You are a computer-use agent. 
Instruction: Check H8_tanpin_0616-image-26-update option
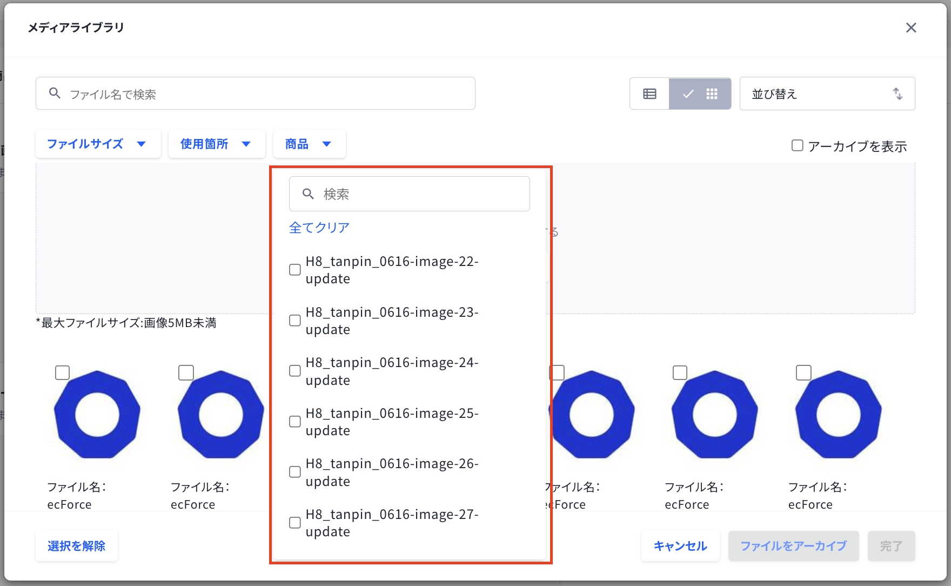(x=295, y=472)
